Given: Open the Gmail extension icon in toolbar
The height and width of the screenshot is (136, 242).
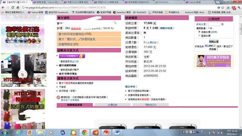Looking at the screenshot, I should [x=234, y=8].
